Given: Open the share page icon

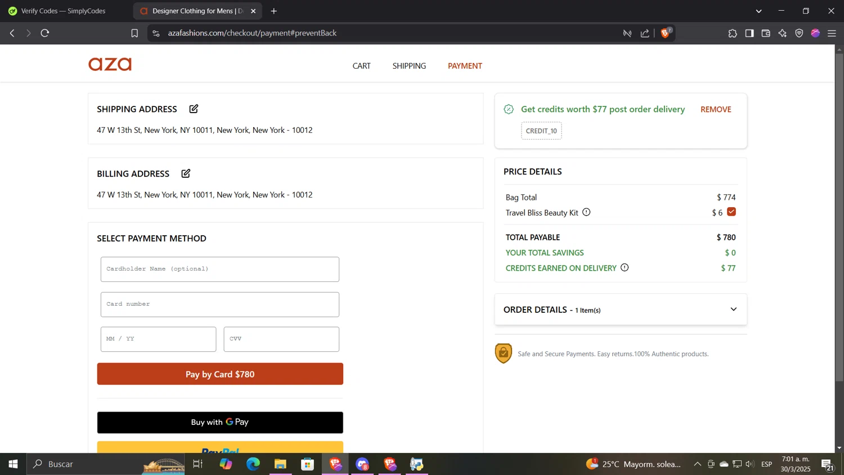Looking at the screenshot, I should pyautogui.click(x=645, y=33).
